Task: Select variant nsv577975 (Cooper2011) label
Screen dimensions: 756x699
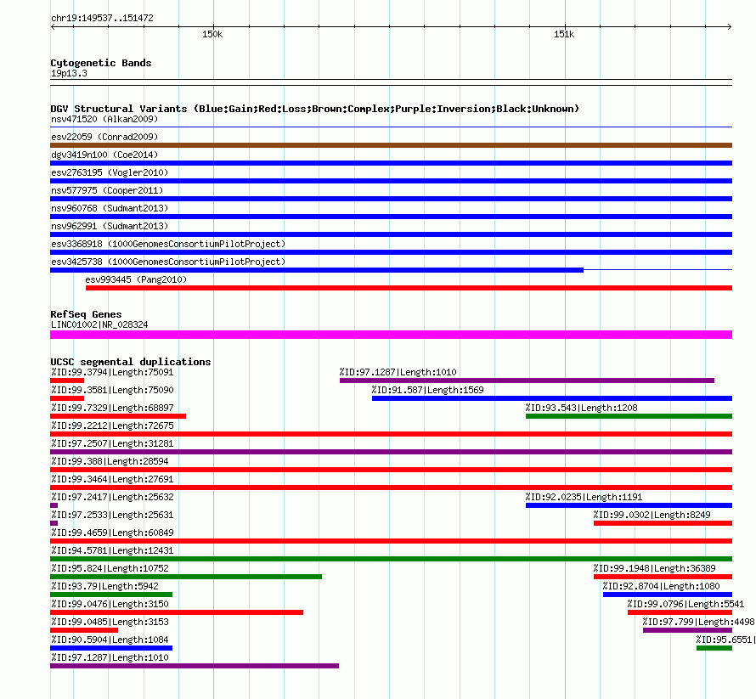Action: click(107, 190)
